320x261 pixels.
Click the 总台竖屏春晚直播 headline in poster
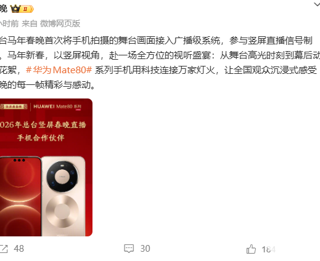pos(43,124)
